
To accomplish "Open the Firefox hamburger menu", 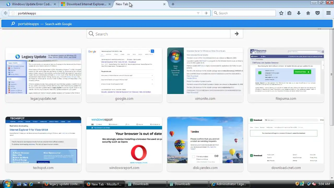I will tap(329, 13).
